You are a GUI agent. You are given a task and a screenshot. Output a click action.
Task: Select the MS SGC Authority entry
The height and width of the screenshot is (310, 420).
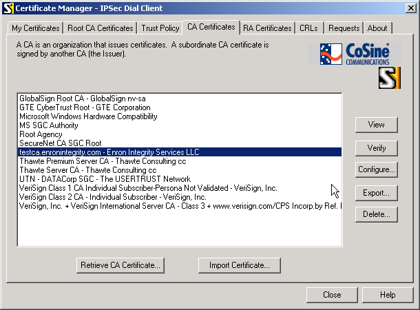tap(180, 125)
